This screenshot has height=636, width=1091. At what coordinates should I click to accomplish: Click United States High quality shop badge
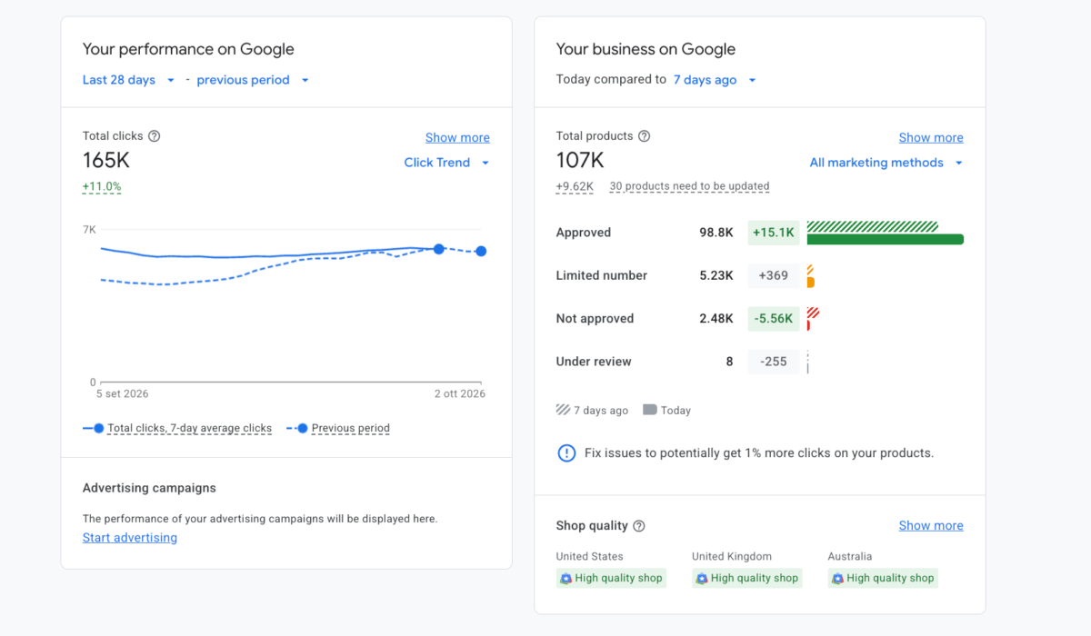click(611, 578)
